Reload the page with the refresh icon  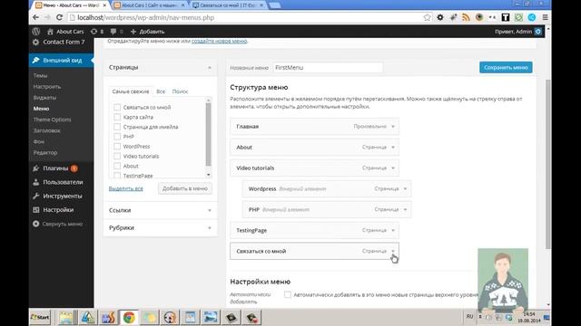click(59, 17)
